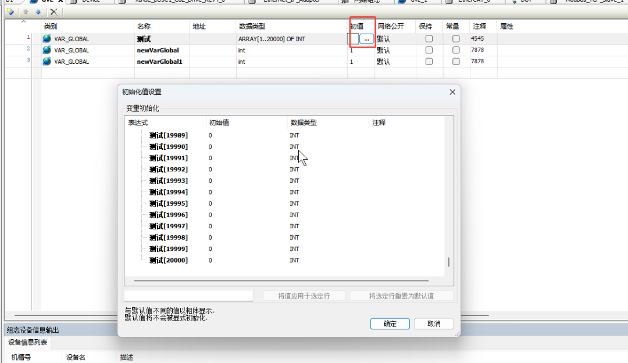
Task: Select tree row 测试[19998]
Action: click(168, 238)
